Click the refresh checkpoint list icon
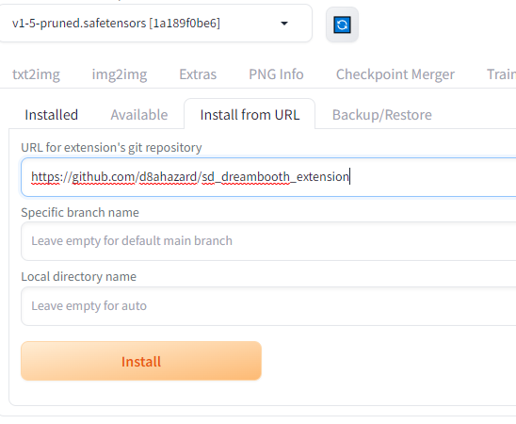This screenshot has height=424, width=516. 342,24
